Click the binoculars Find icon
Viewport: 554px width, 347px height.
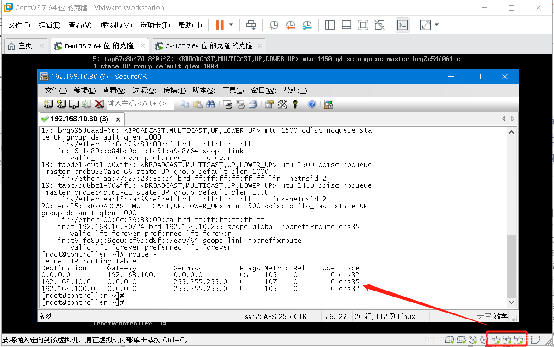[x=211, y=104]
